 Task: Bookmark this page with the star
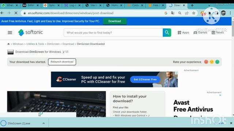pyautogui.click(x=194, y=13)
